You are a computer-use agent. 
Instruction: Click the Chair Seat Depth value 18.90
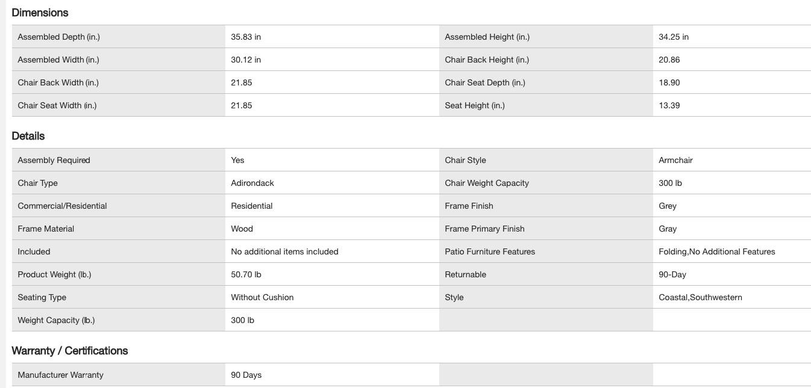pyautogui.click(x=669, y=82)
